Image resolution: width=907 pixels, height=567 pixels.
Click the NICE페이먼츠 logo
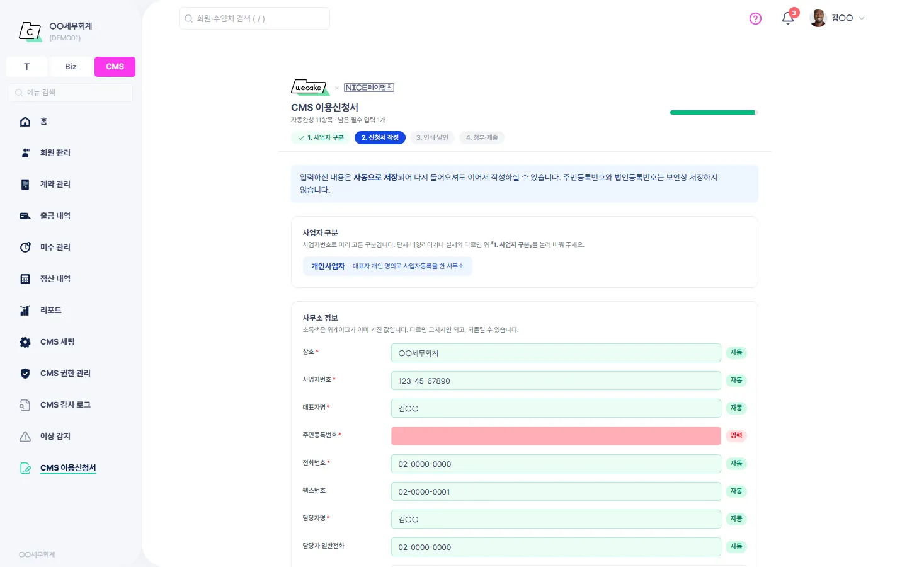click(369, 88)
